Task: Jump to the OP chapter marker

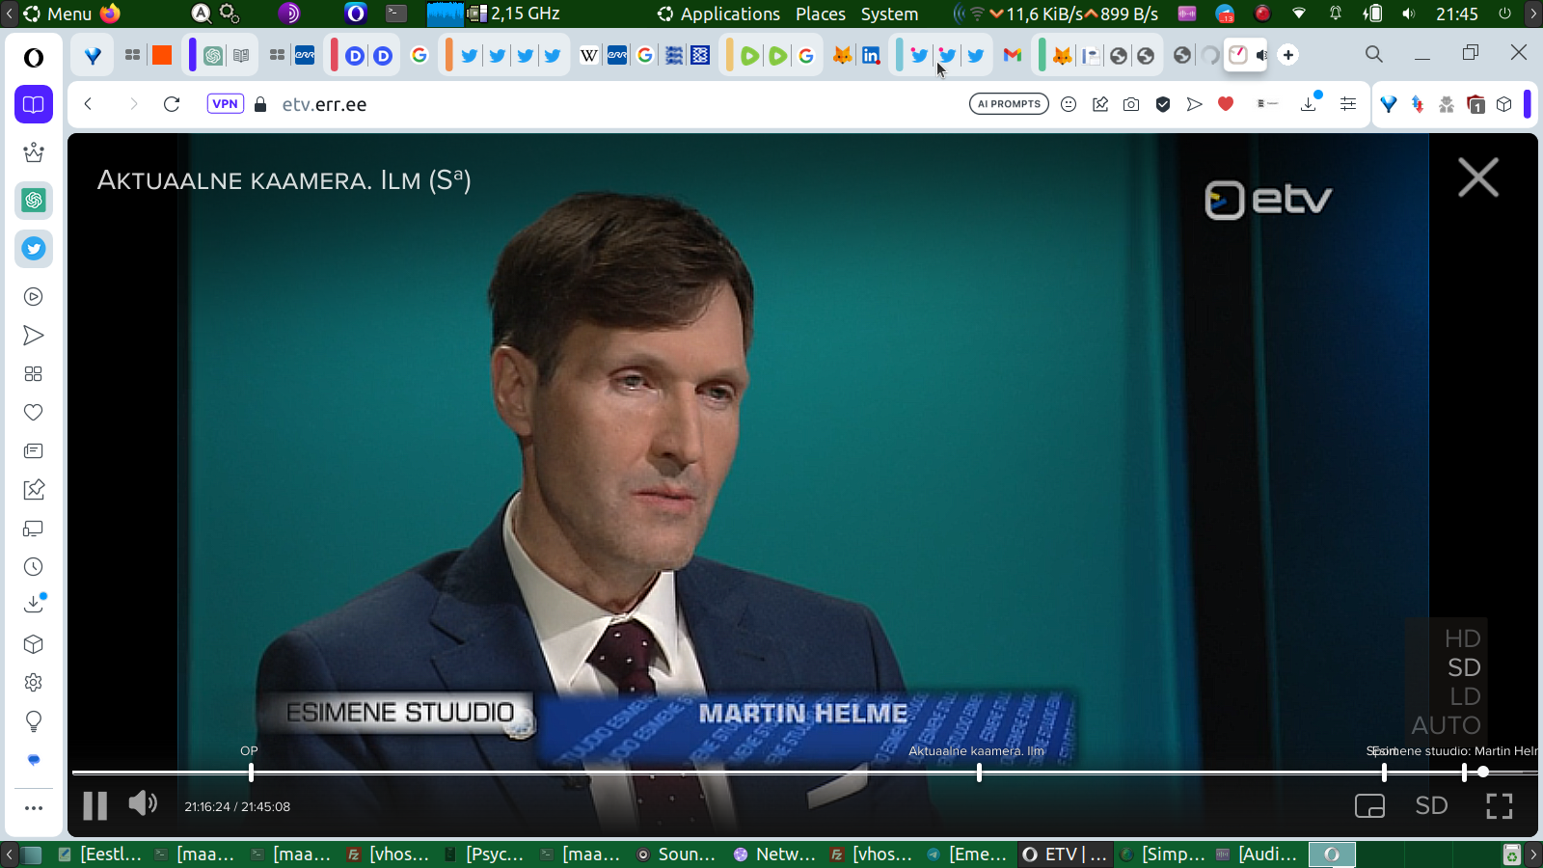Action: click(251, 772)
